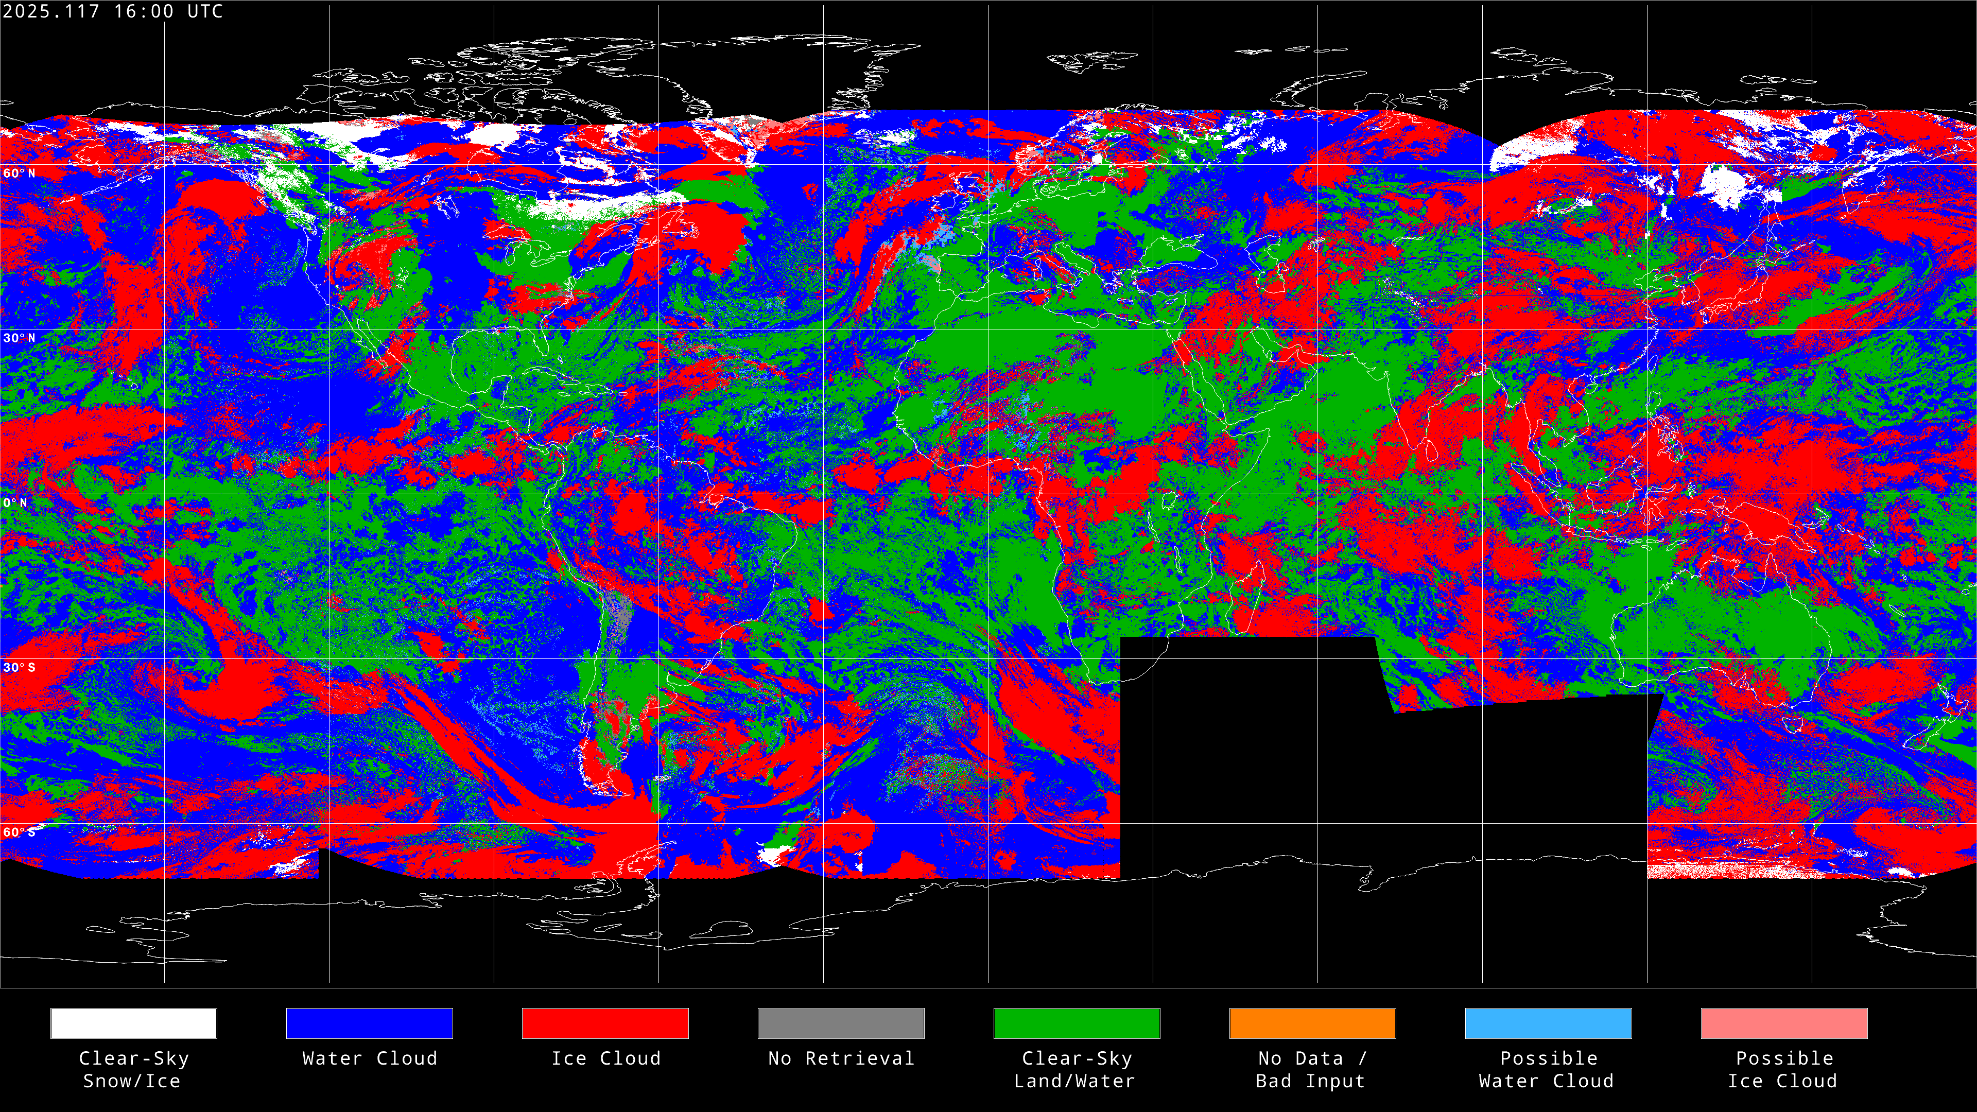Click the gray No Retrieval legend swatch
Viewport: 1977px width, 1112px height.
[841, 1023]
